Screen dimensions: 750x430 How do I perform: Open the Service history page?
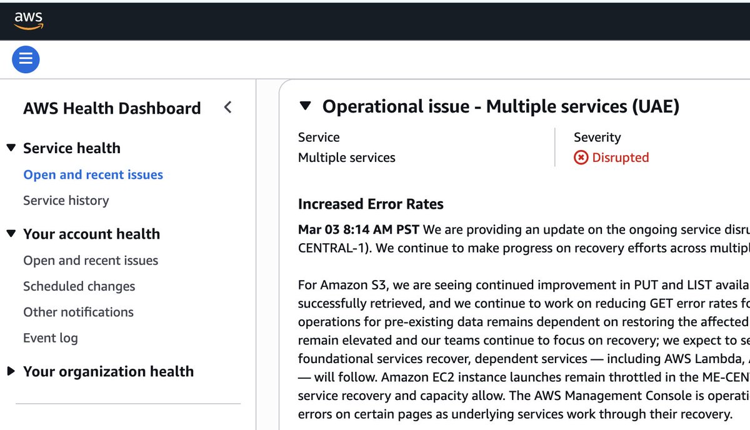(x=66, y=201)
